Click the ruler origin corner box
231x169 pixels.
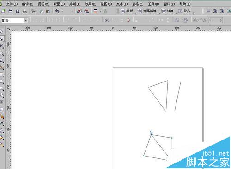coord(9,29)
